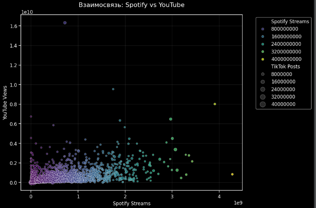Click the chart title 'Взаимосвязь: Spotify vs YouTube'
The image size is (316, 208).
[131, 5]
